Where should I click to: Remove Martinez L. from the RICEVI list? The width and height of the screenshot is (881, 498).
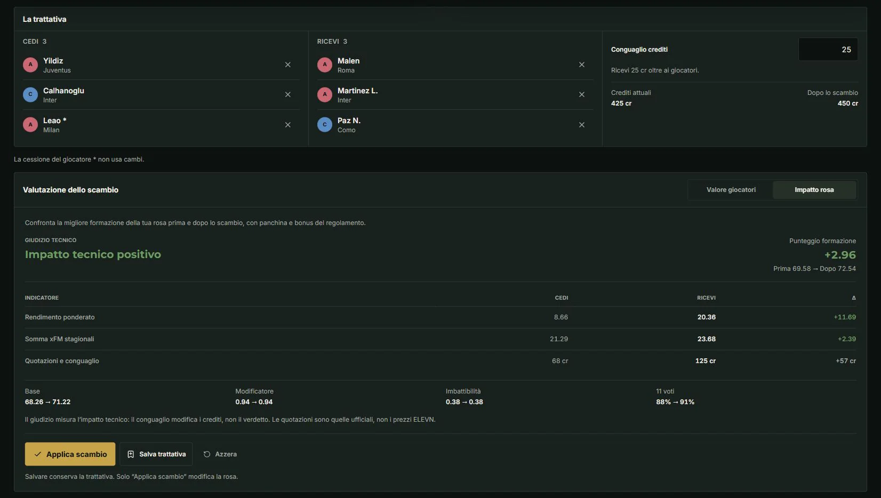tap(582, 94)
